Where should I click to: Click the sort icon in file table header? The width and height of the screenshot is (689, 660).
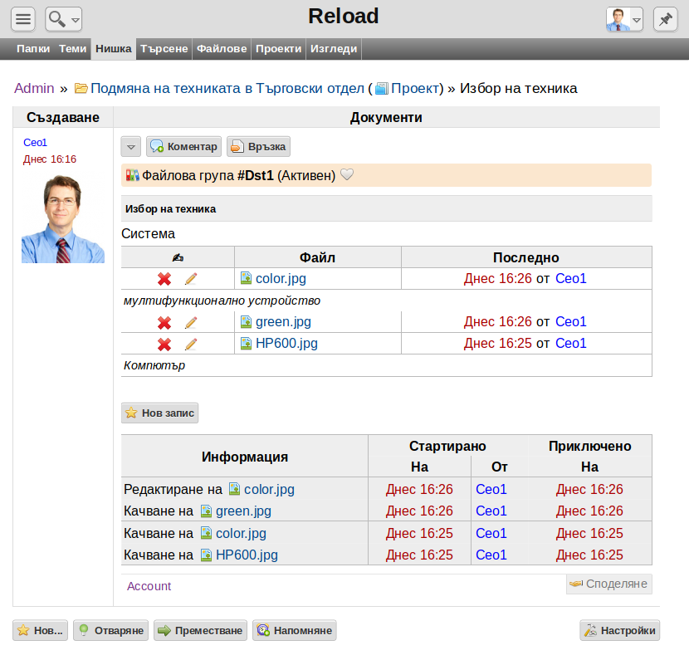click(x=178, y=257)
